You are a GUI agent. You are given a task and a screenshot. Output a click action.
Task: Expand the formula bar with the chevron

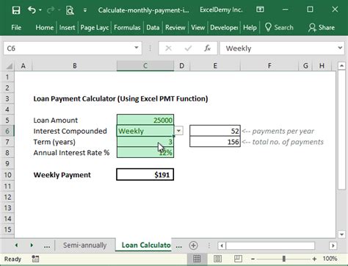[x=340, y=48]
